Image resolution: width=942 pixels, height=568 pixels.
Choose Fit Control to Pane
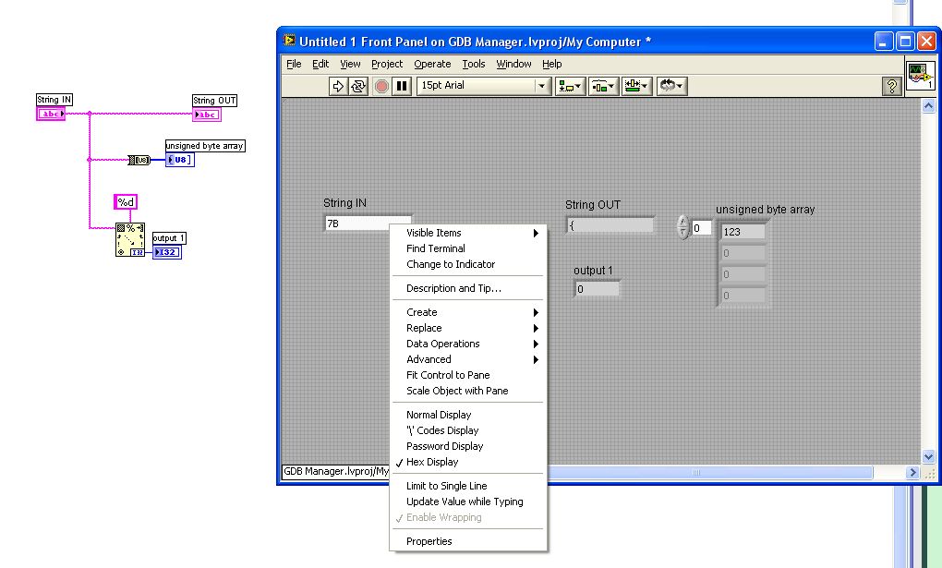pos(468,374)
